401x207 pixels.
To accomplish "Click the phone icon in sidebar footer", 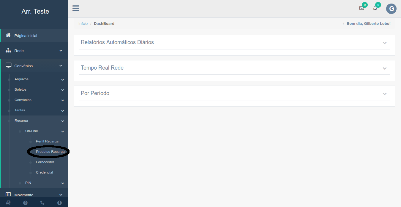I will point(42,203).
